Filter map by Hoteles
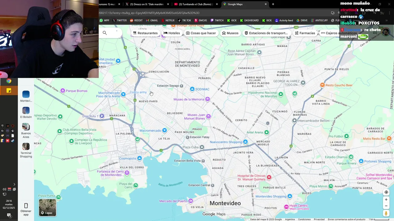The width and height of the screenshot is (394, 221). click(172, 33)
